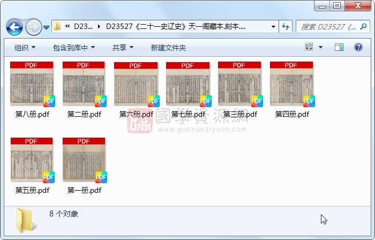Select the 第六册.pdf file icon
This screenshot has width=375, height=240.
click(136, 84)
